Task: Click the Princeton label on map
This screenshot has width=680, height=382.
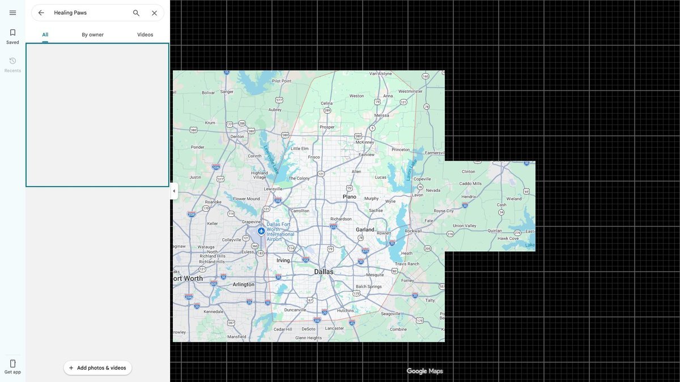Action: (x=401, y=149)
